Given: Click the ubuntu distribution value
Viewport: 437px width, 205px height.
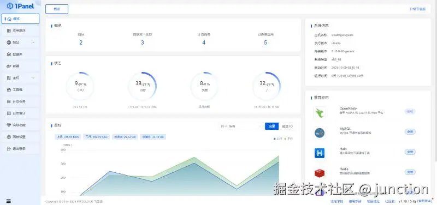Looking at the screenshot, I should point(336,44).
